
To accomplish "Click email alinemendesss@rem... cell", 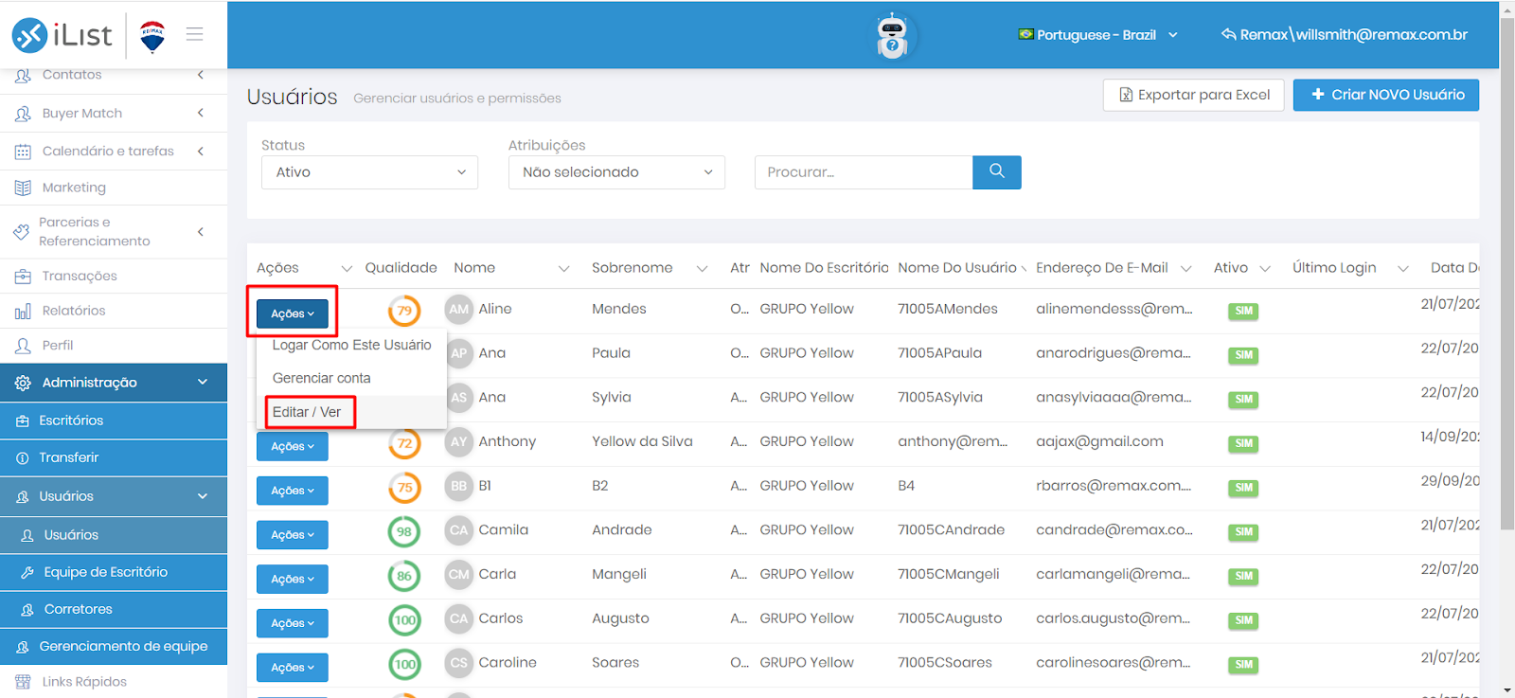I will click(x=1114, y=309).
